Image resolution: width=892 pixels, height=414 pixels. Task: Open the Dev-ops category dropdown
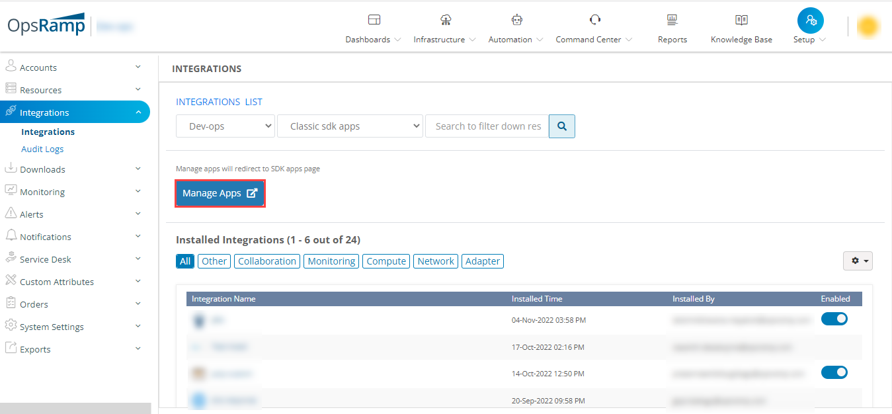pyautogui.click(x=225, y=126)
